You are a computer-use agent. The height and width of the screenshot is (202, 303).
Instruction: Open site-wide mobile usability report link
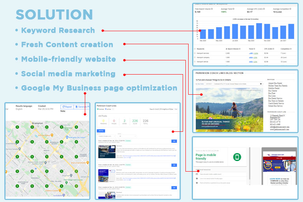[x=211, y=174]
